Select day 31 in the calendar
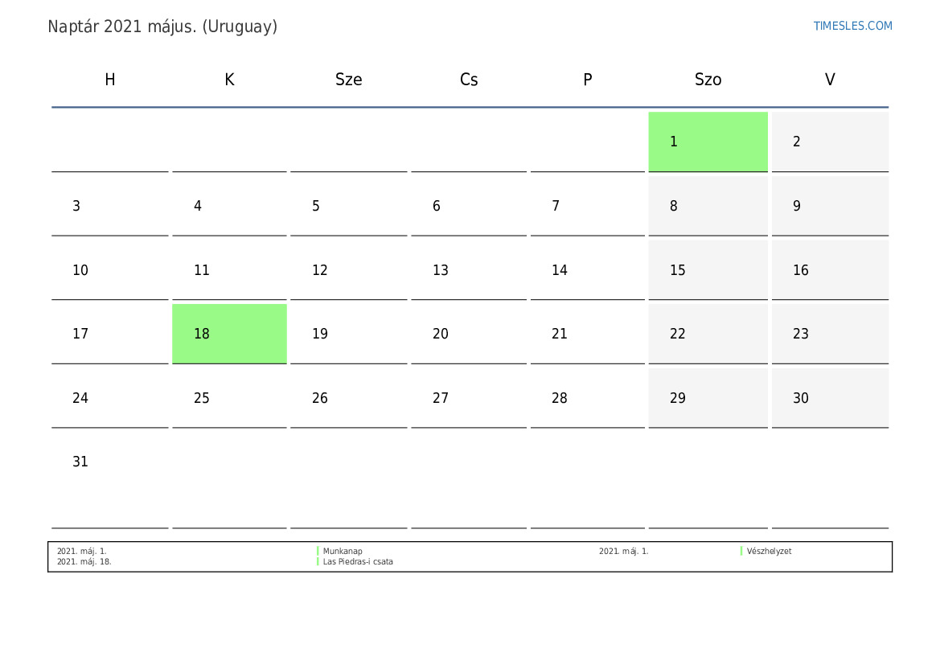Image resolution: width=940 pixels, height=665 pixels. click(x=109, y=480)
